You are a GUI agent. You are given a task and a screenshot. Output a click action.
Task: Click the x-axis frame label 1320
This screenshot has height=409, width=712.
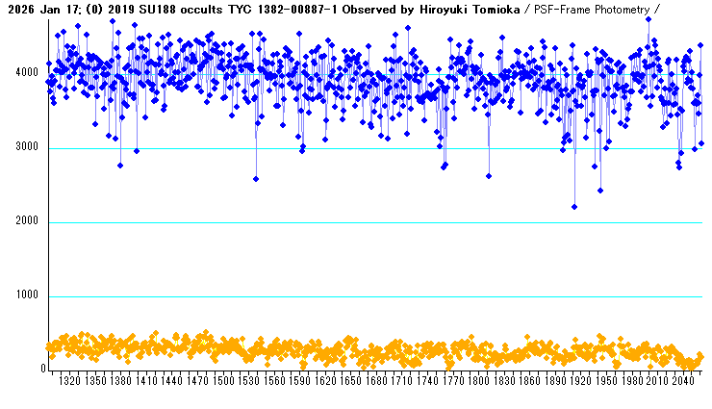pyautogui.click(x=70, y=382)
